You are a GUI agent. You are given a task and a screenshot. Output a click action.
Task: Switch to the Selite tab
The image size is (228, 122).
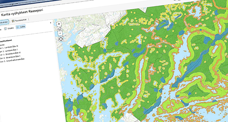click(x=21, y=27)
